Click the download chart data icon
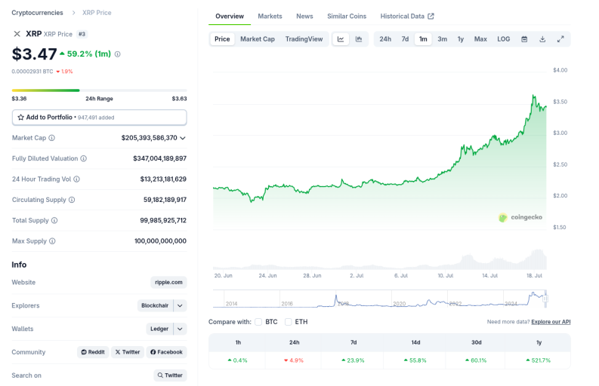The image size is (599, 386). pos(542,39)
